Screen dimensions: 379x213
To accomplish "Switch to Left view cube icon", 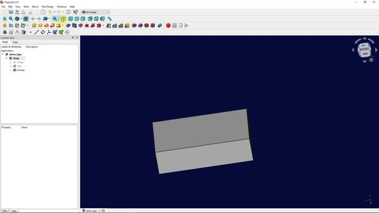I will [x=102, y=18].
